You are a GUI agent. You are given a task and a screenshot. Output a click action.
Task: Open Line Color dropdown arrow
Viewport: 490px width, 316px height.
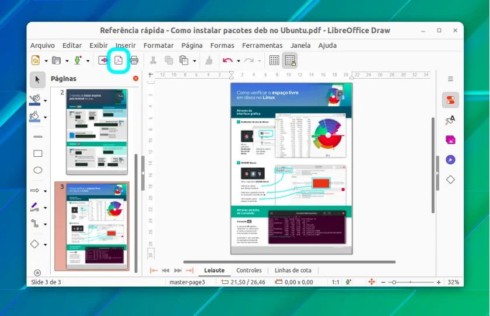point(45,100)
